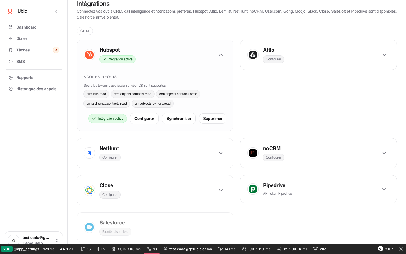Screen dimensions: 406x254
Task: Expand the NetHunt integration card
Action: (x=221, y=153)
